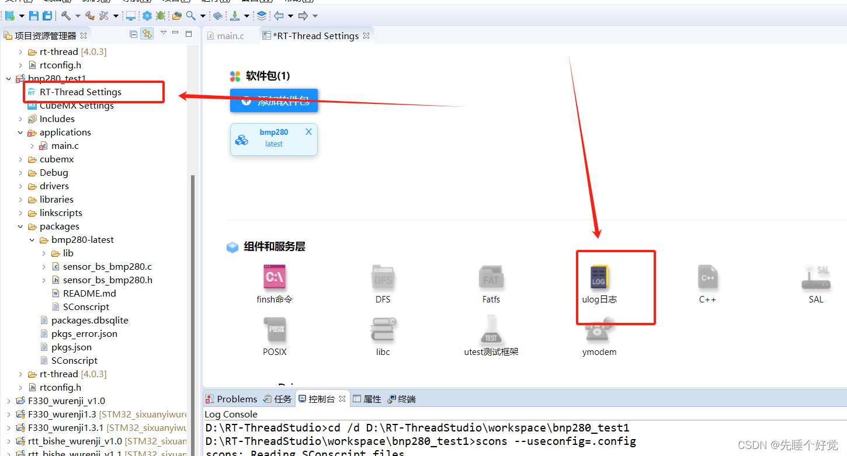Open the dropdown next to hammer build icon
Image resolution: width=847 pixels, height=456 pixels.
pyautogui.click(x=77, y=16)
